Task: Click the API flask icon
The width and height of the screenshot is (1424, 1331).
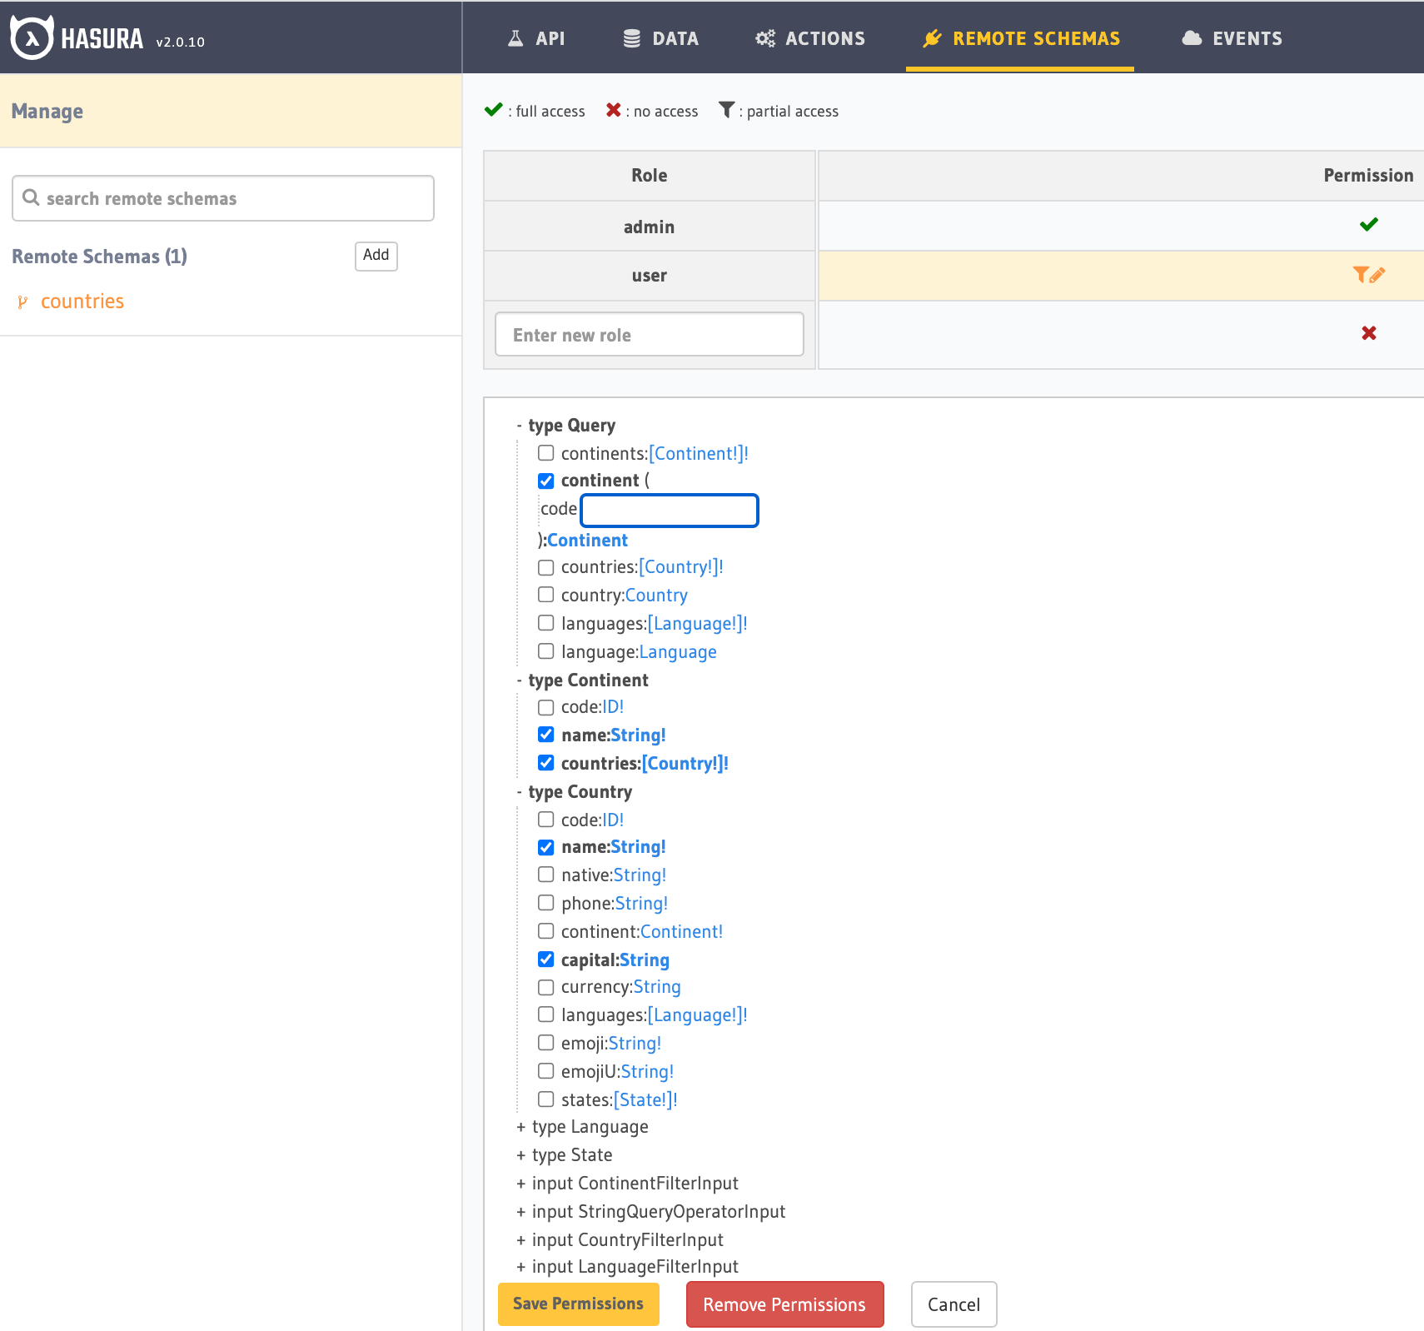Action: tap(515, 38)
